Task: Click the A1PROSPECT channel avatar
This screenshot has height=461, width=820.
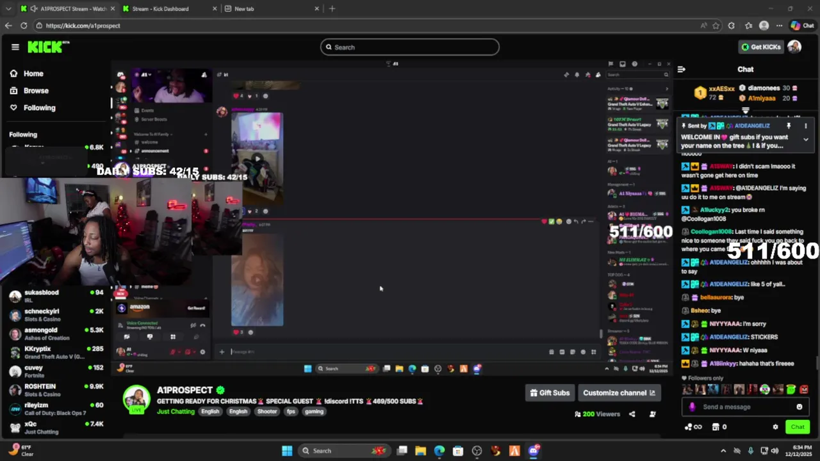Action: 136,400
